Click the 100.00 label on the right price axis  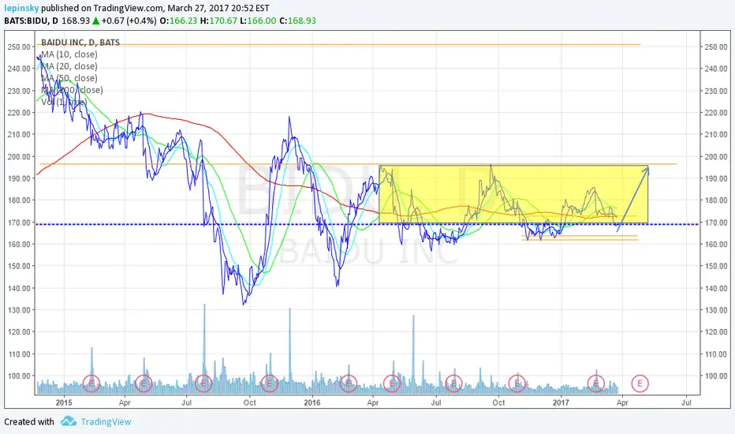715,376
